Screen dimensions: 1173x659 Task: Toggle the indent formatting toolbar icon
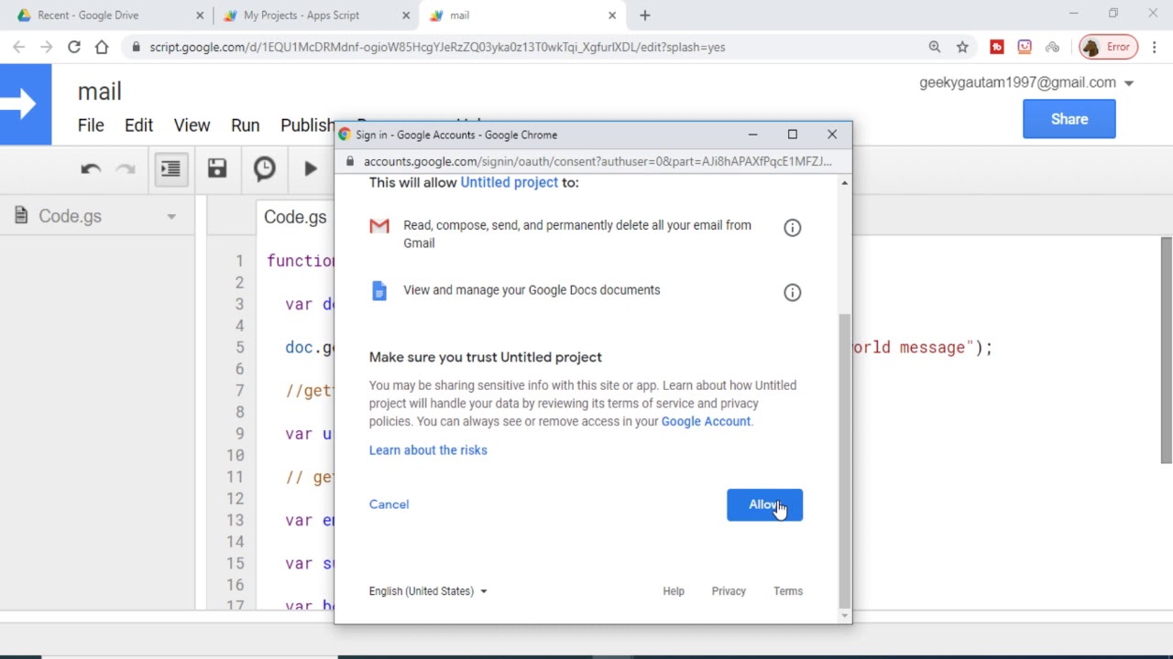(170, 168)
